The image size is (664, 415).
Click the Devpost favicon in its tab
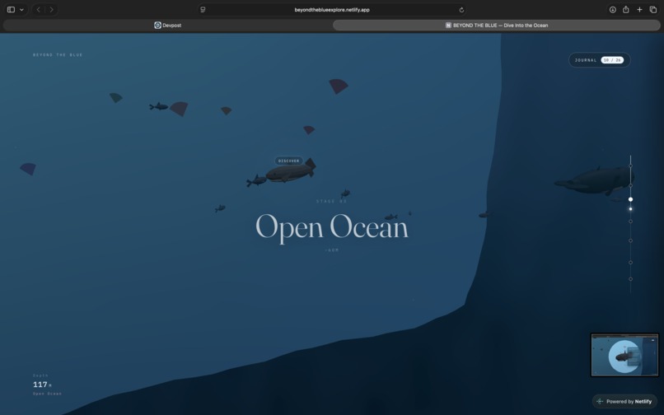pos(157,26)
